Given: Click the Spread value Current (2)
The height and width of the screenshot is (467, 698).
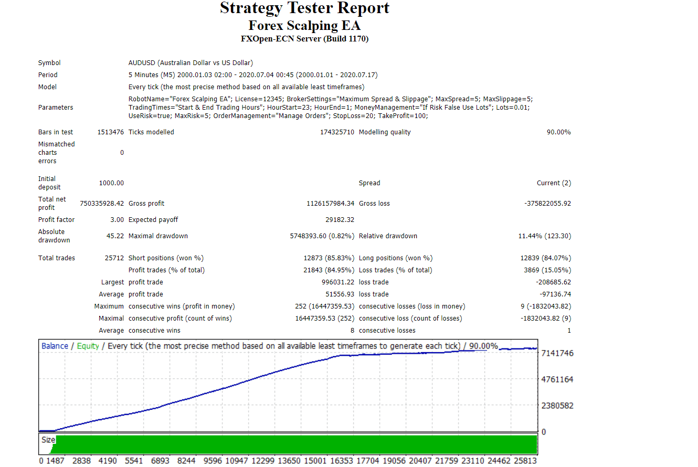Looking at the screenshot, I should coord(554,183).
